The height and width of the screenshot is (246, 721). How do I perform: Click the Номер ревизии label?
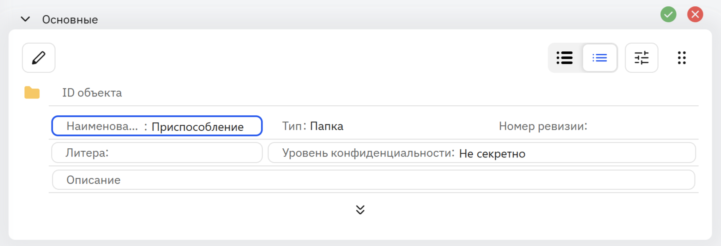(x=543, y=126)
